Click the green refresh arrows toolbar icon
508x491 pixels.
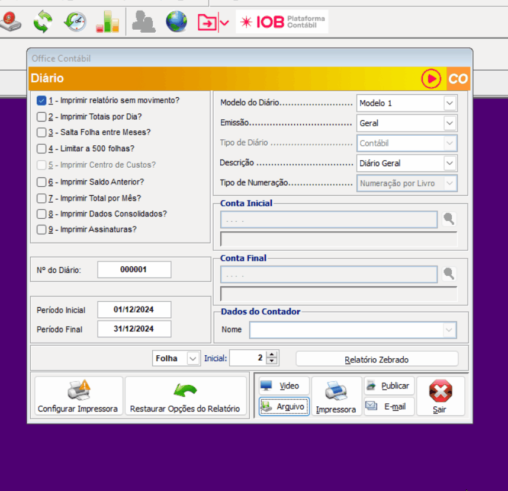coord(43,22)
